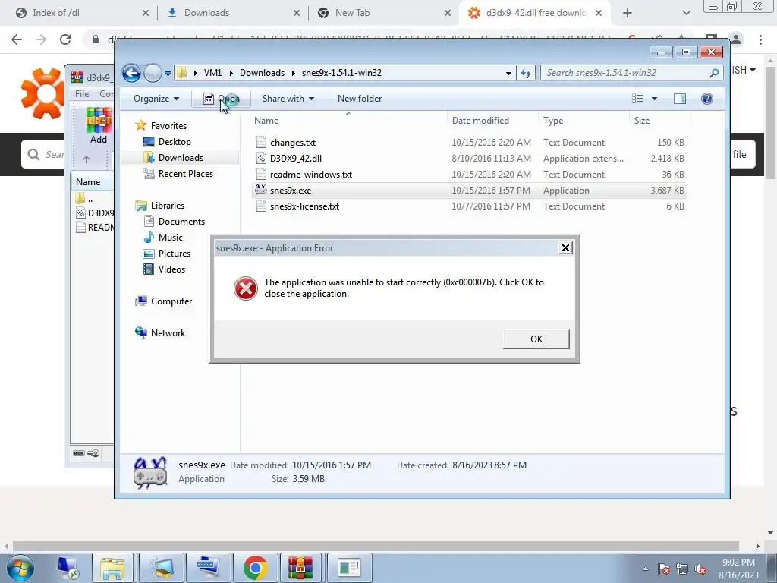777x583 pixels.
Task: Click WinRAR up one level arrow
Action: 87,159
